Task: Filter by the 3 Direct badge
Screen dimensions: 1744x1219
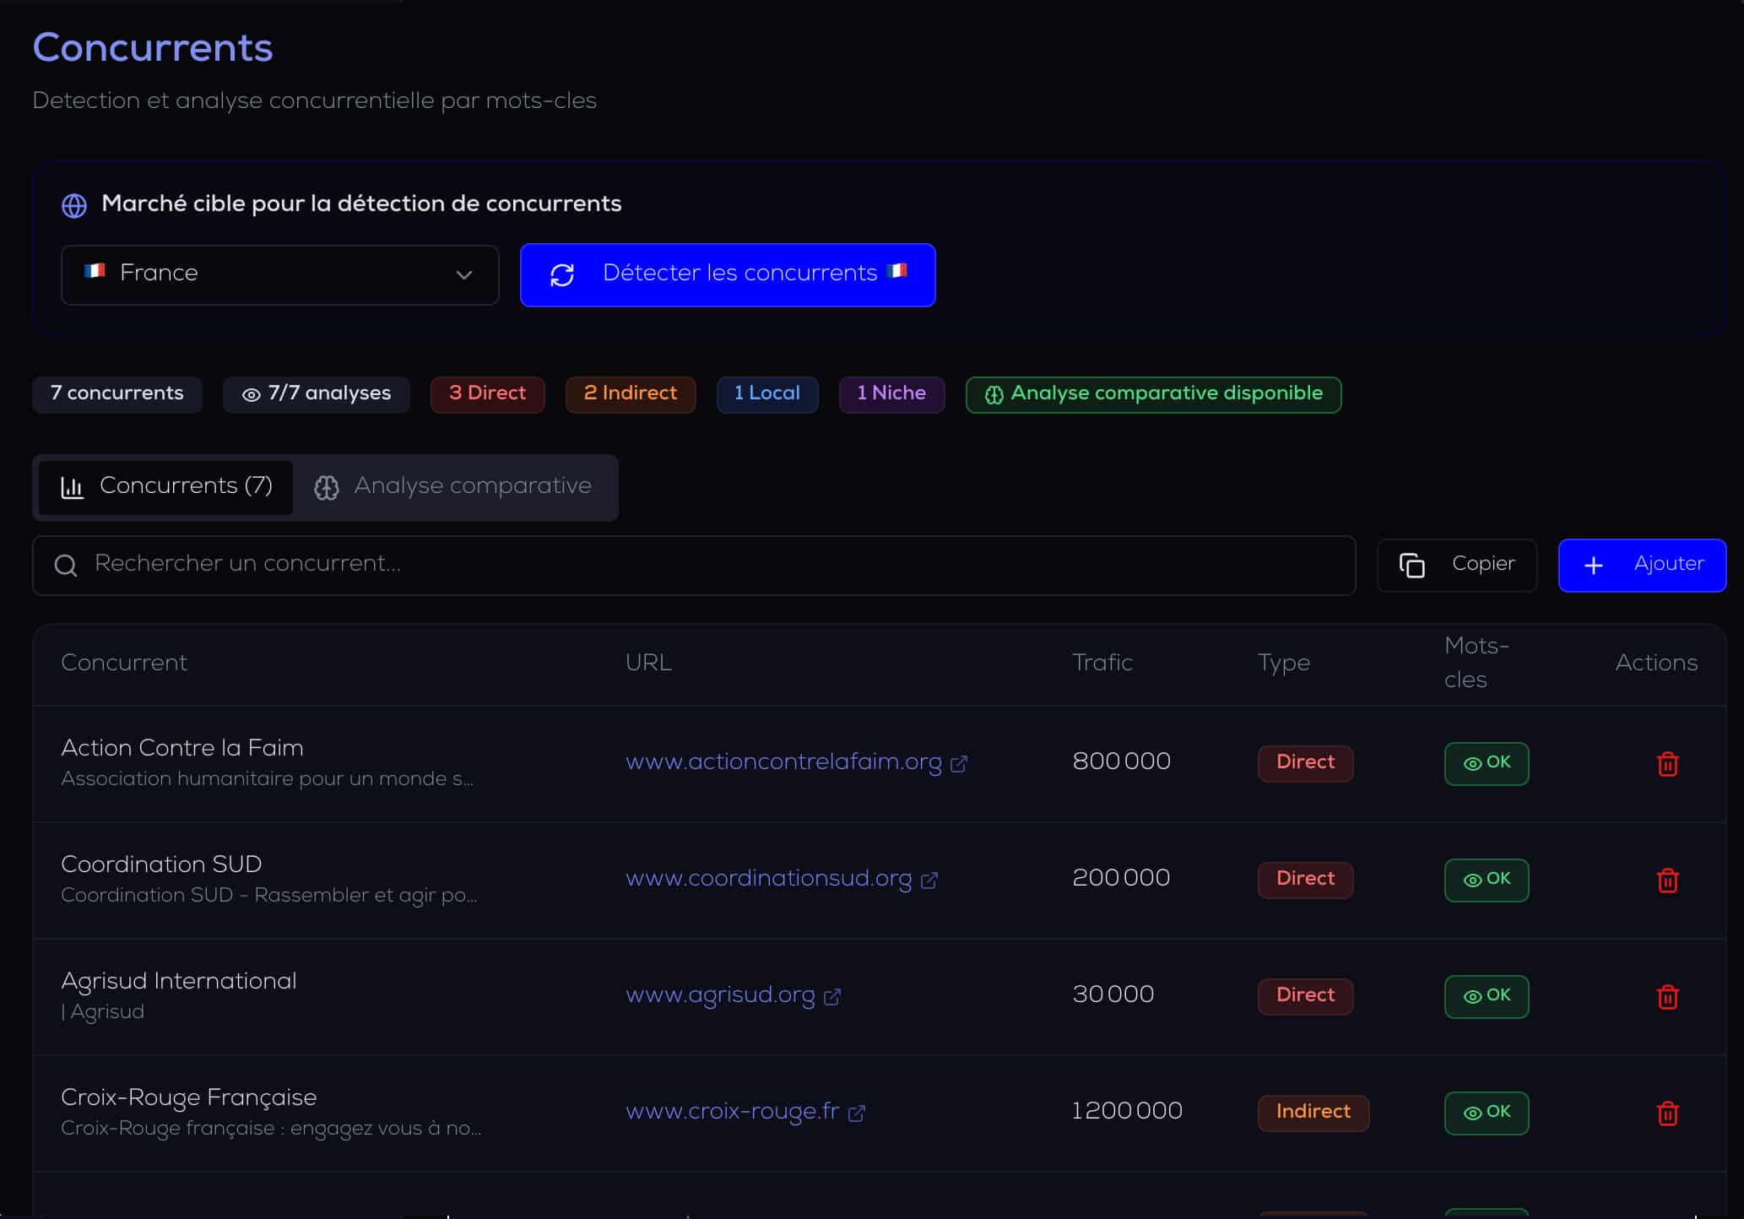Action: pyautogui.click(x=488, y=394)
